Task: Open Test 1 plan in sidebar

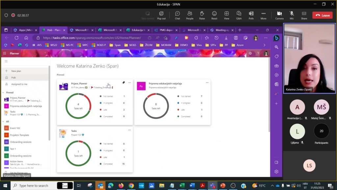Action: click(x=25, y=149)
